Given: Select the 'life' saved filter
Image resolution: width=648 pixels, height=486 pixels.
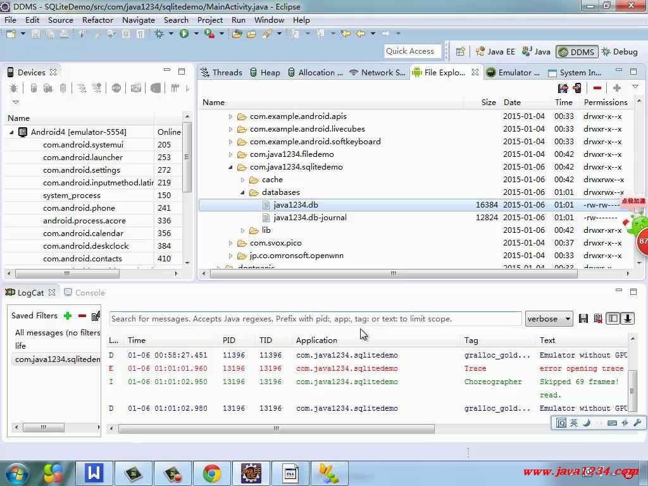Looking at the screenshot, I should tap(21, 346).
